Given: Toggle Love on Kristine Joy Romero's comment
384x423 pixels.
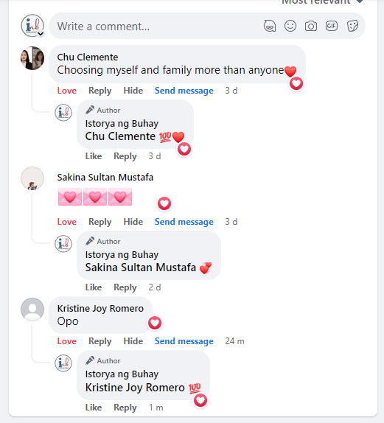Looking at the screenshot, I should (x=66, y=341).
